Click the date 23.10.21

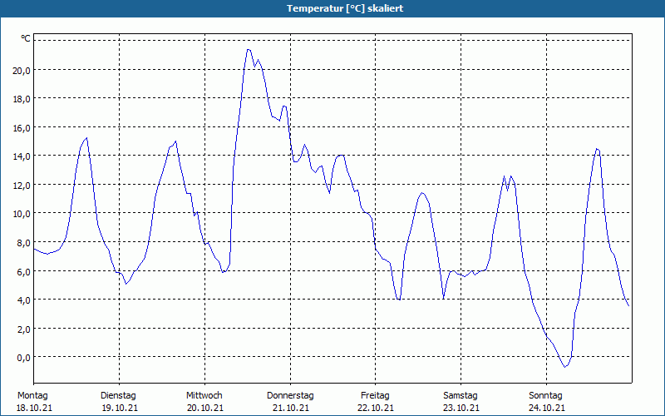coord(461,408)
